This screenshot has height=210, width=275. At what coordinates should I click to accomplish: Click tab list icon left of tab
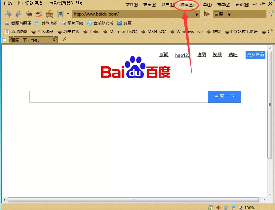pos(4,40)
